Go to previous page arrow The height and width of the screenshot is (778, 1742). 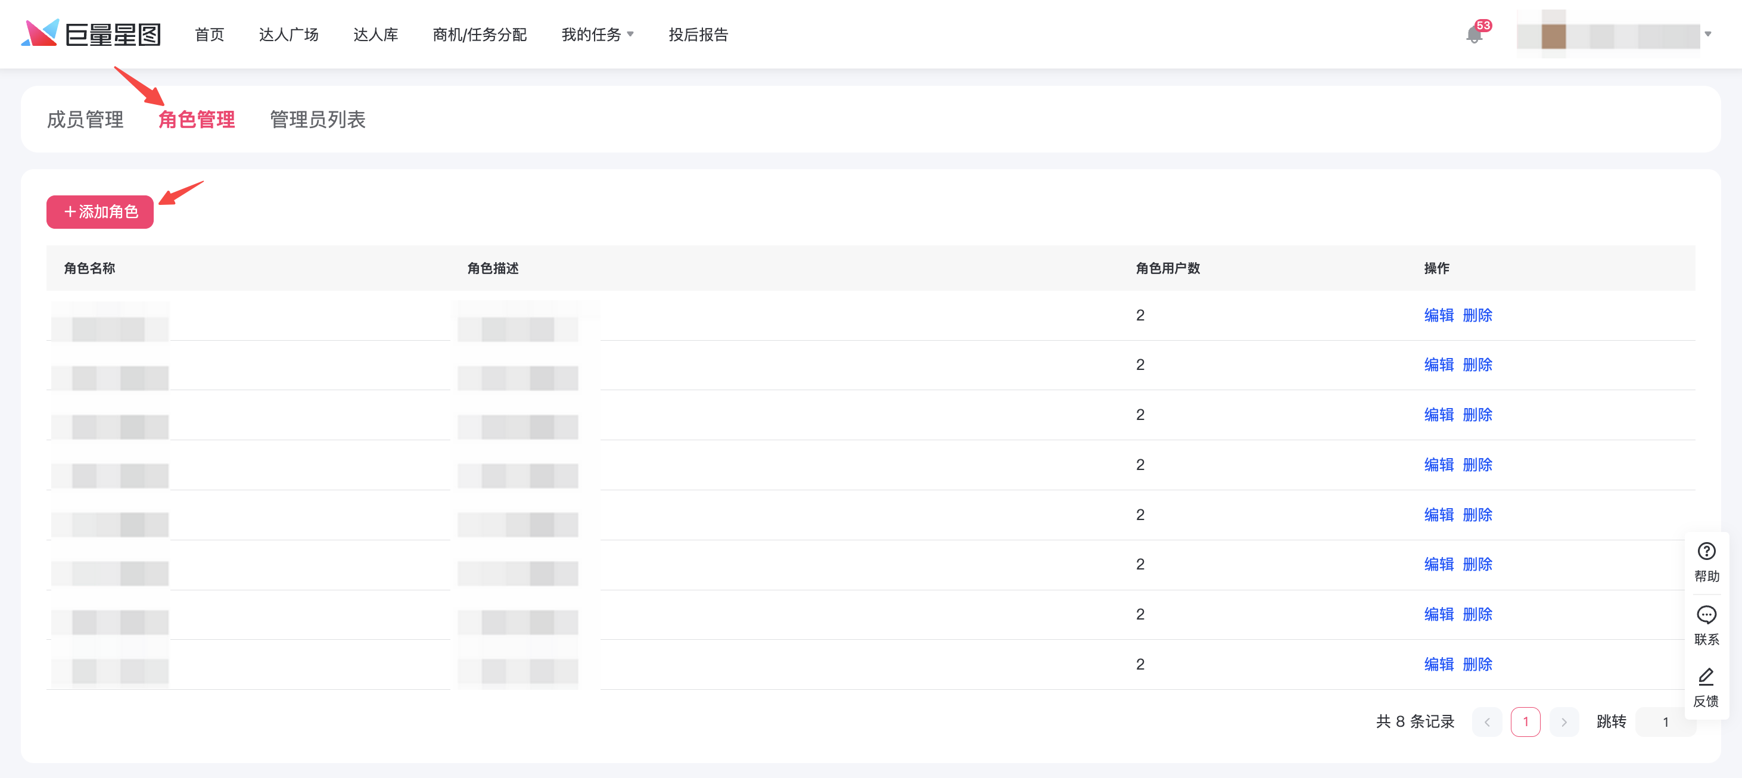[x=1486, y=722]
